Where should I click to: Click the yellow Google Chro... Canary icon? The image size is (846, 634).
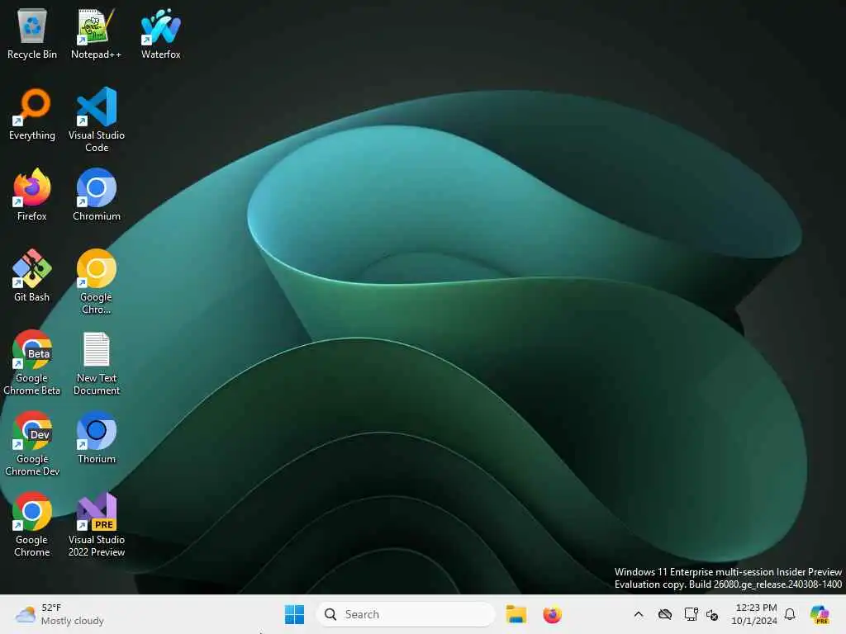pos(97,282)
